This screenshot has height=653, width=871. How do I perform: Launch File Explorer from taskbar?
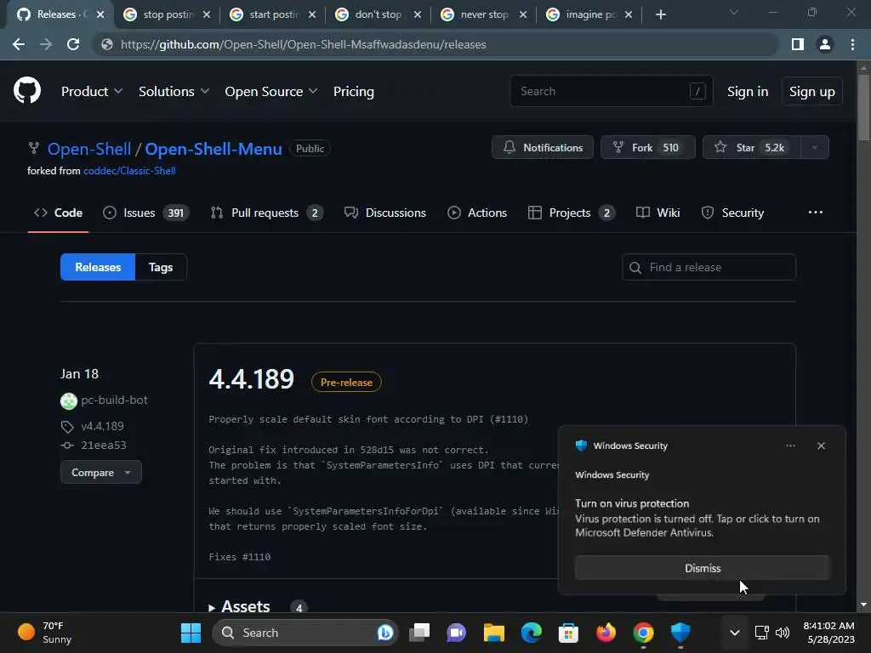(494, 633)
